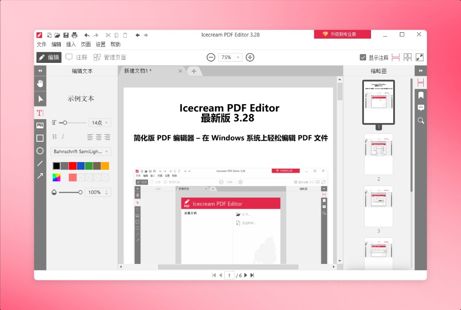This screenshot has width=461, height=310.
Task: Open the image insertion tool
Action: point(40,125)
